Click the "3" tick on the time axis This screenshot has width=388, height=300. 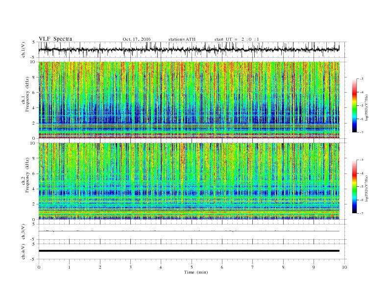[130, 267]
